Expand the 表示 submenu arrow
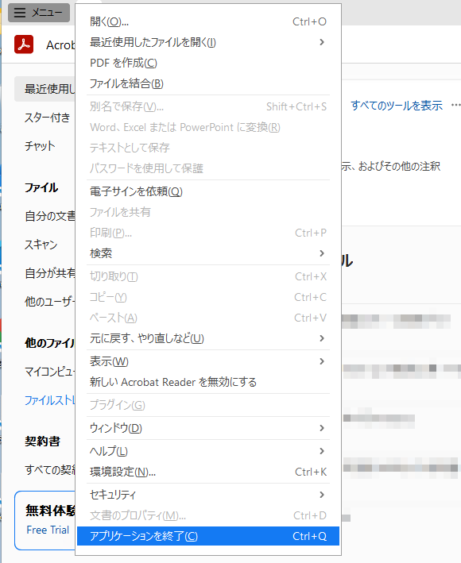461x563 pixels. 322,361
